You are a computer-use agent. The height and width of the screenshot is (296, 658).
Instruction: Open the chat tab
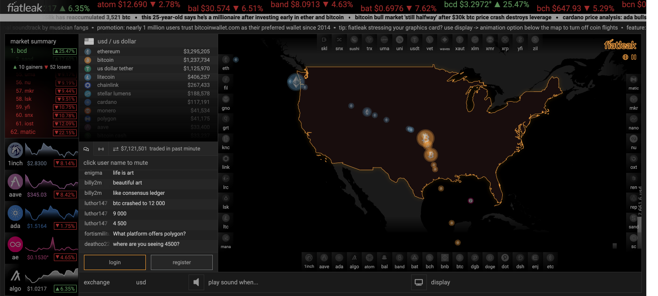87,149
